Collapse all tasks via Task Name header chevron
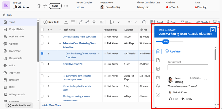Screen dimensions: 222x109 click(x=60, y=30)
